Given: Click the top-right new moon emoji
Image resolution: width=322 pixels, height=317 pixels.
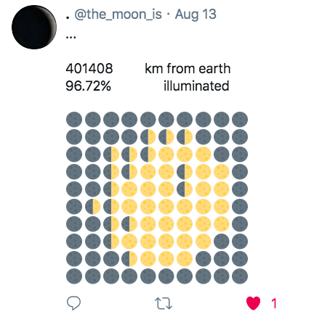Looking at the screenshot, I should 240,120.
